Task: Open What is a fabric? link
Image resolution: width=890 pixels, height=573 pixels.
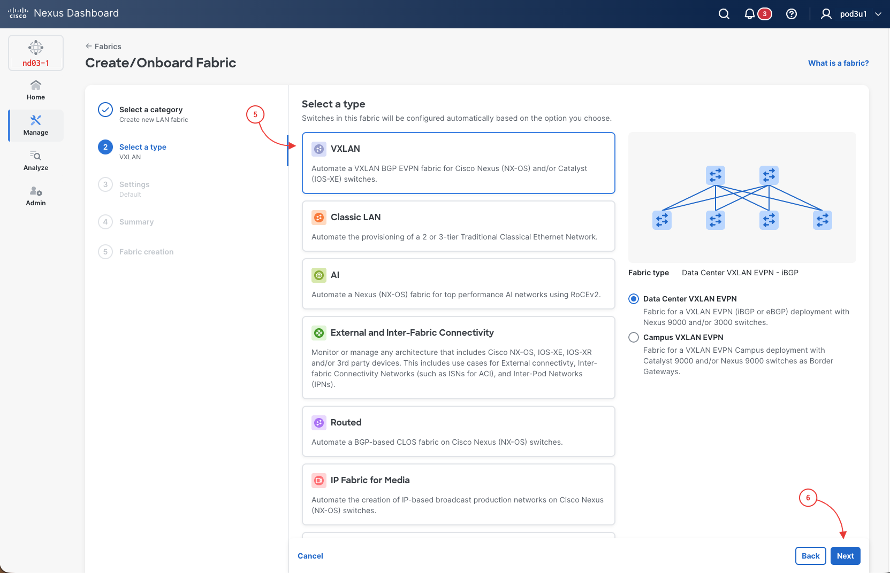Action: (x=838, y=63)
